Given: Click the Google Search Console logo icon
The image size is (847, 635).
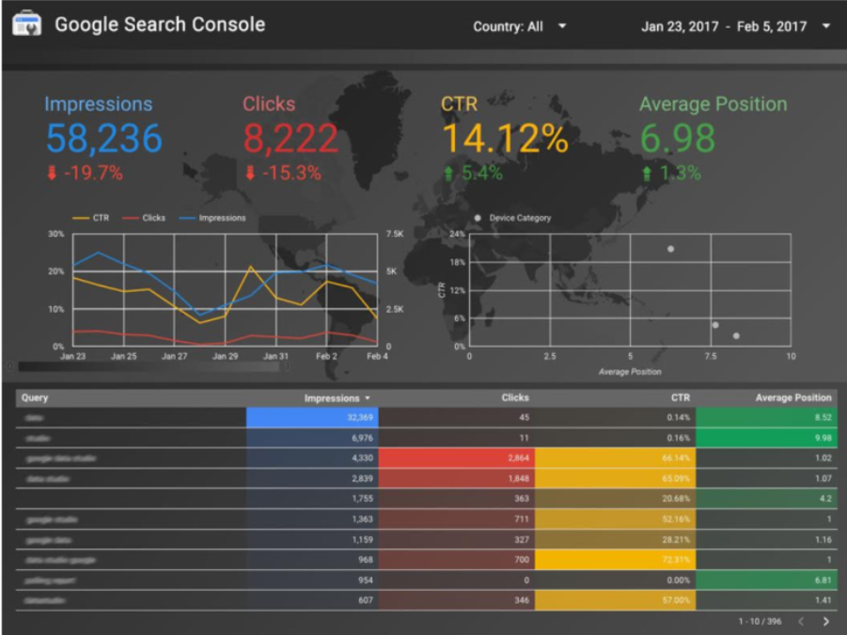Looking at the screenshot, I should coord(26,24).
